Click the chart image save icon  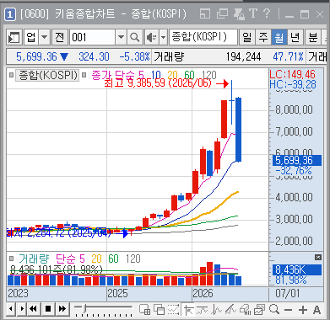(259, 310)
